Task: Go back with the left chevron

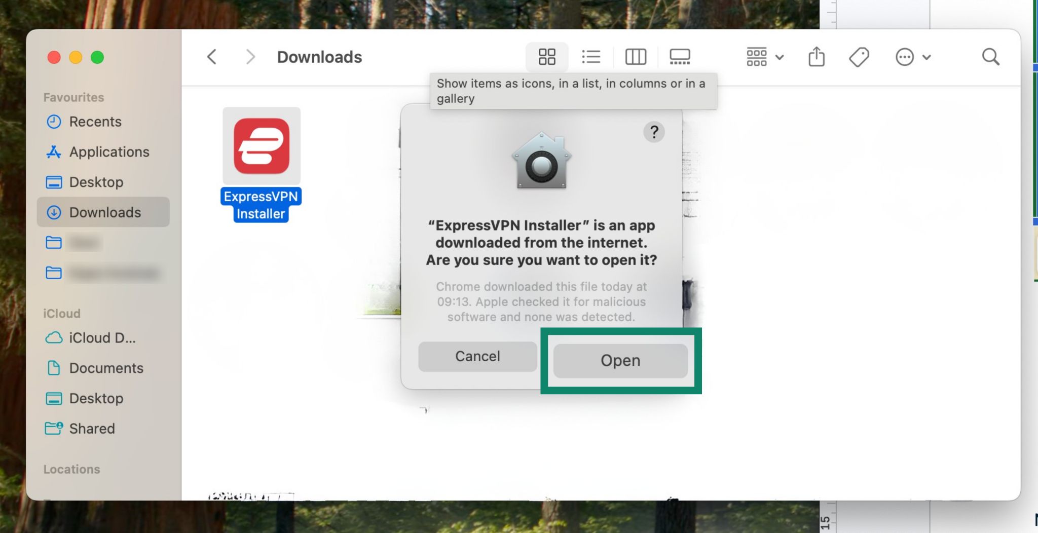Action: click(212, 57)
